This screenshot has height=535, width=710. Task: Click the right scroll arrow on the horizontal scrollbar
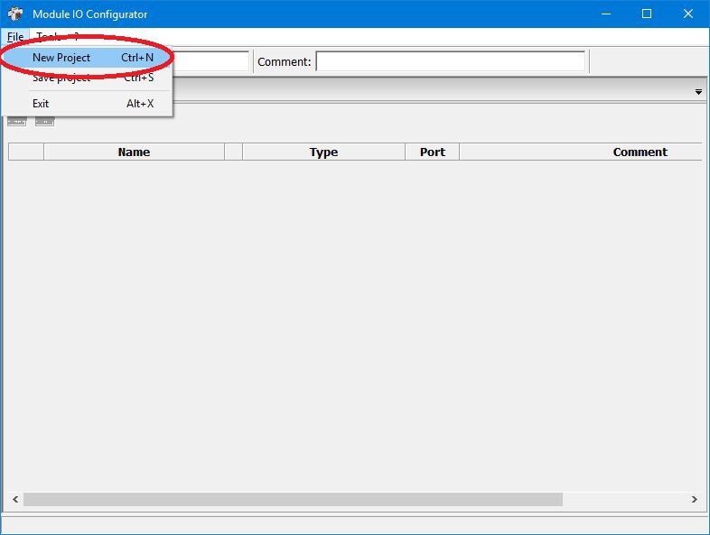pyautogui.click(x=694, y=499)
